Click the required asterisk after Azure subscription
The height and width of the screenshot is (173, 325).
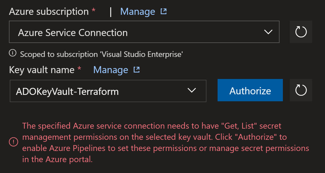(x=93, y=11)
